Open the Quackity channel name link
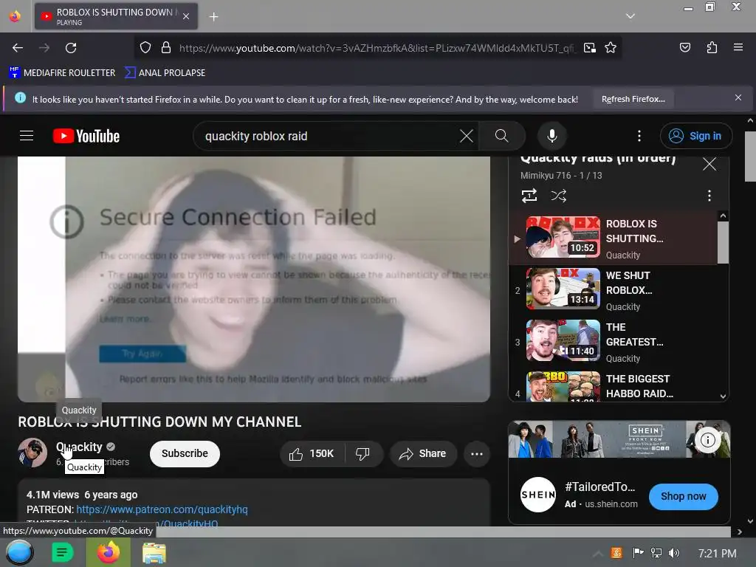This screenshot has width=756, height=567. point(79,447)
